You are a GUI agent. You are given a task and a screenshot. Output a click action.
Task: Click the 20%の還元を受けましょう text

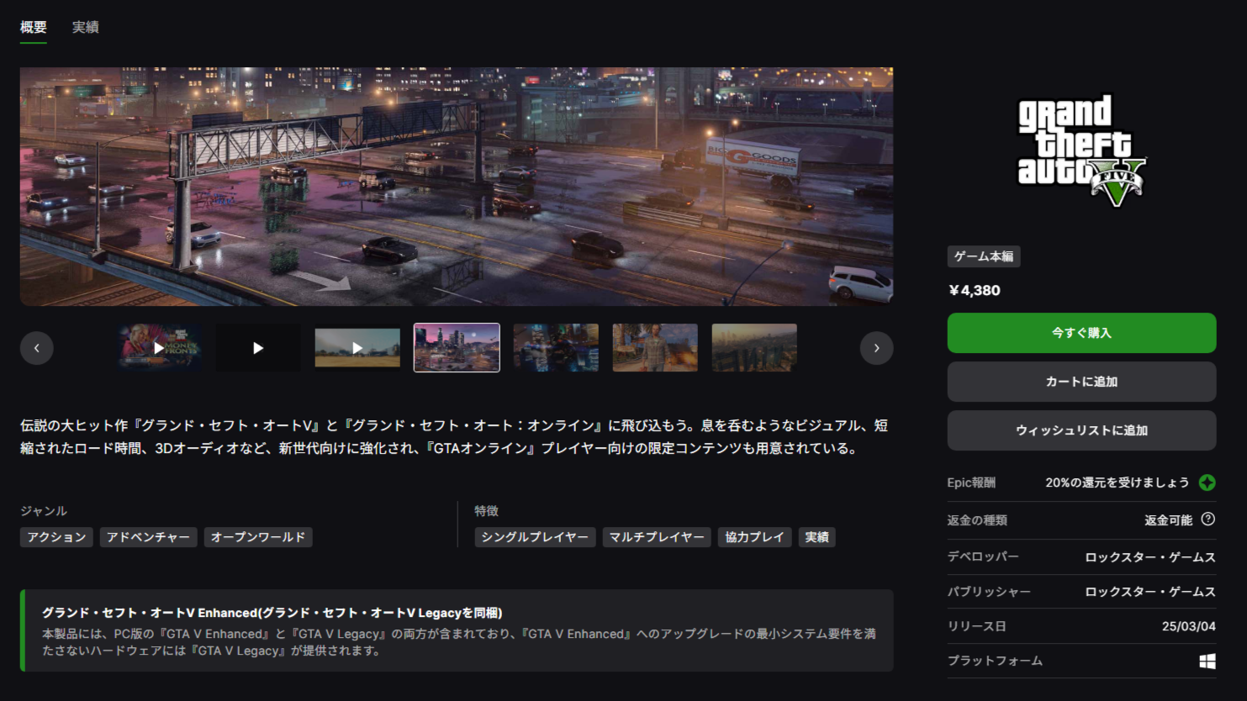(1118, 482)
